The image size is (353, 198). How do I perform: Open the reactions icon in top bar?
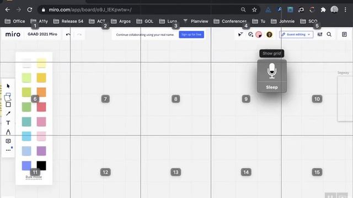click(x=250, y=35)
